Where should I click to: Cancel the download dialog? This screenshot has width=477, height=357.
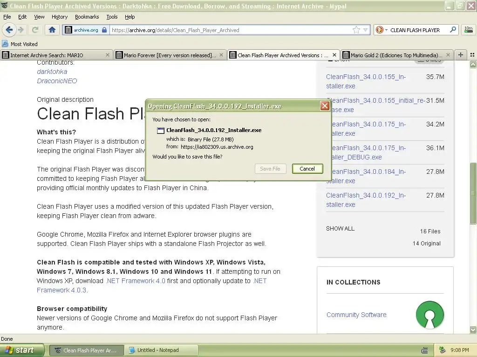coord(307,169)
